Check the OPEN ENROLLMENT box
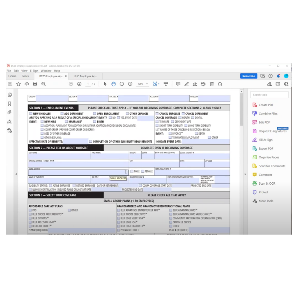 (94, 113)
